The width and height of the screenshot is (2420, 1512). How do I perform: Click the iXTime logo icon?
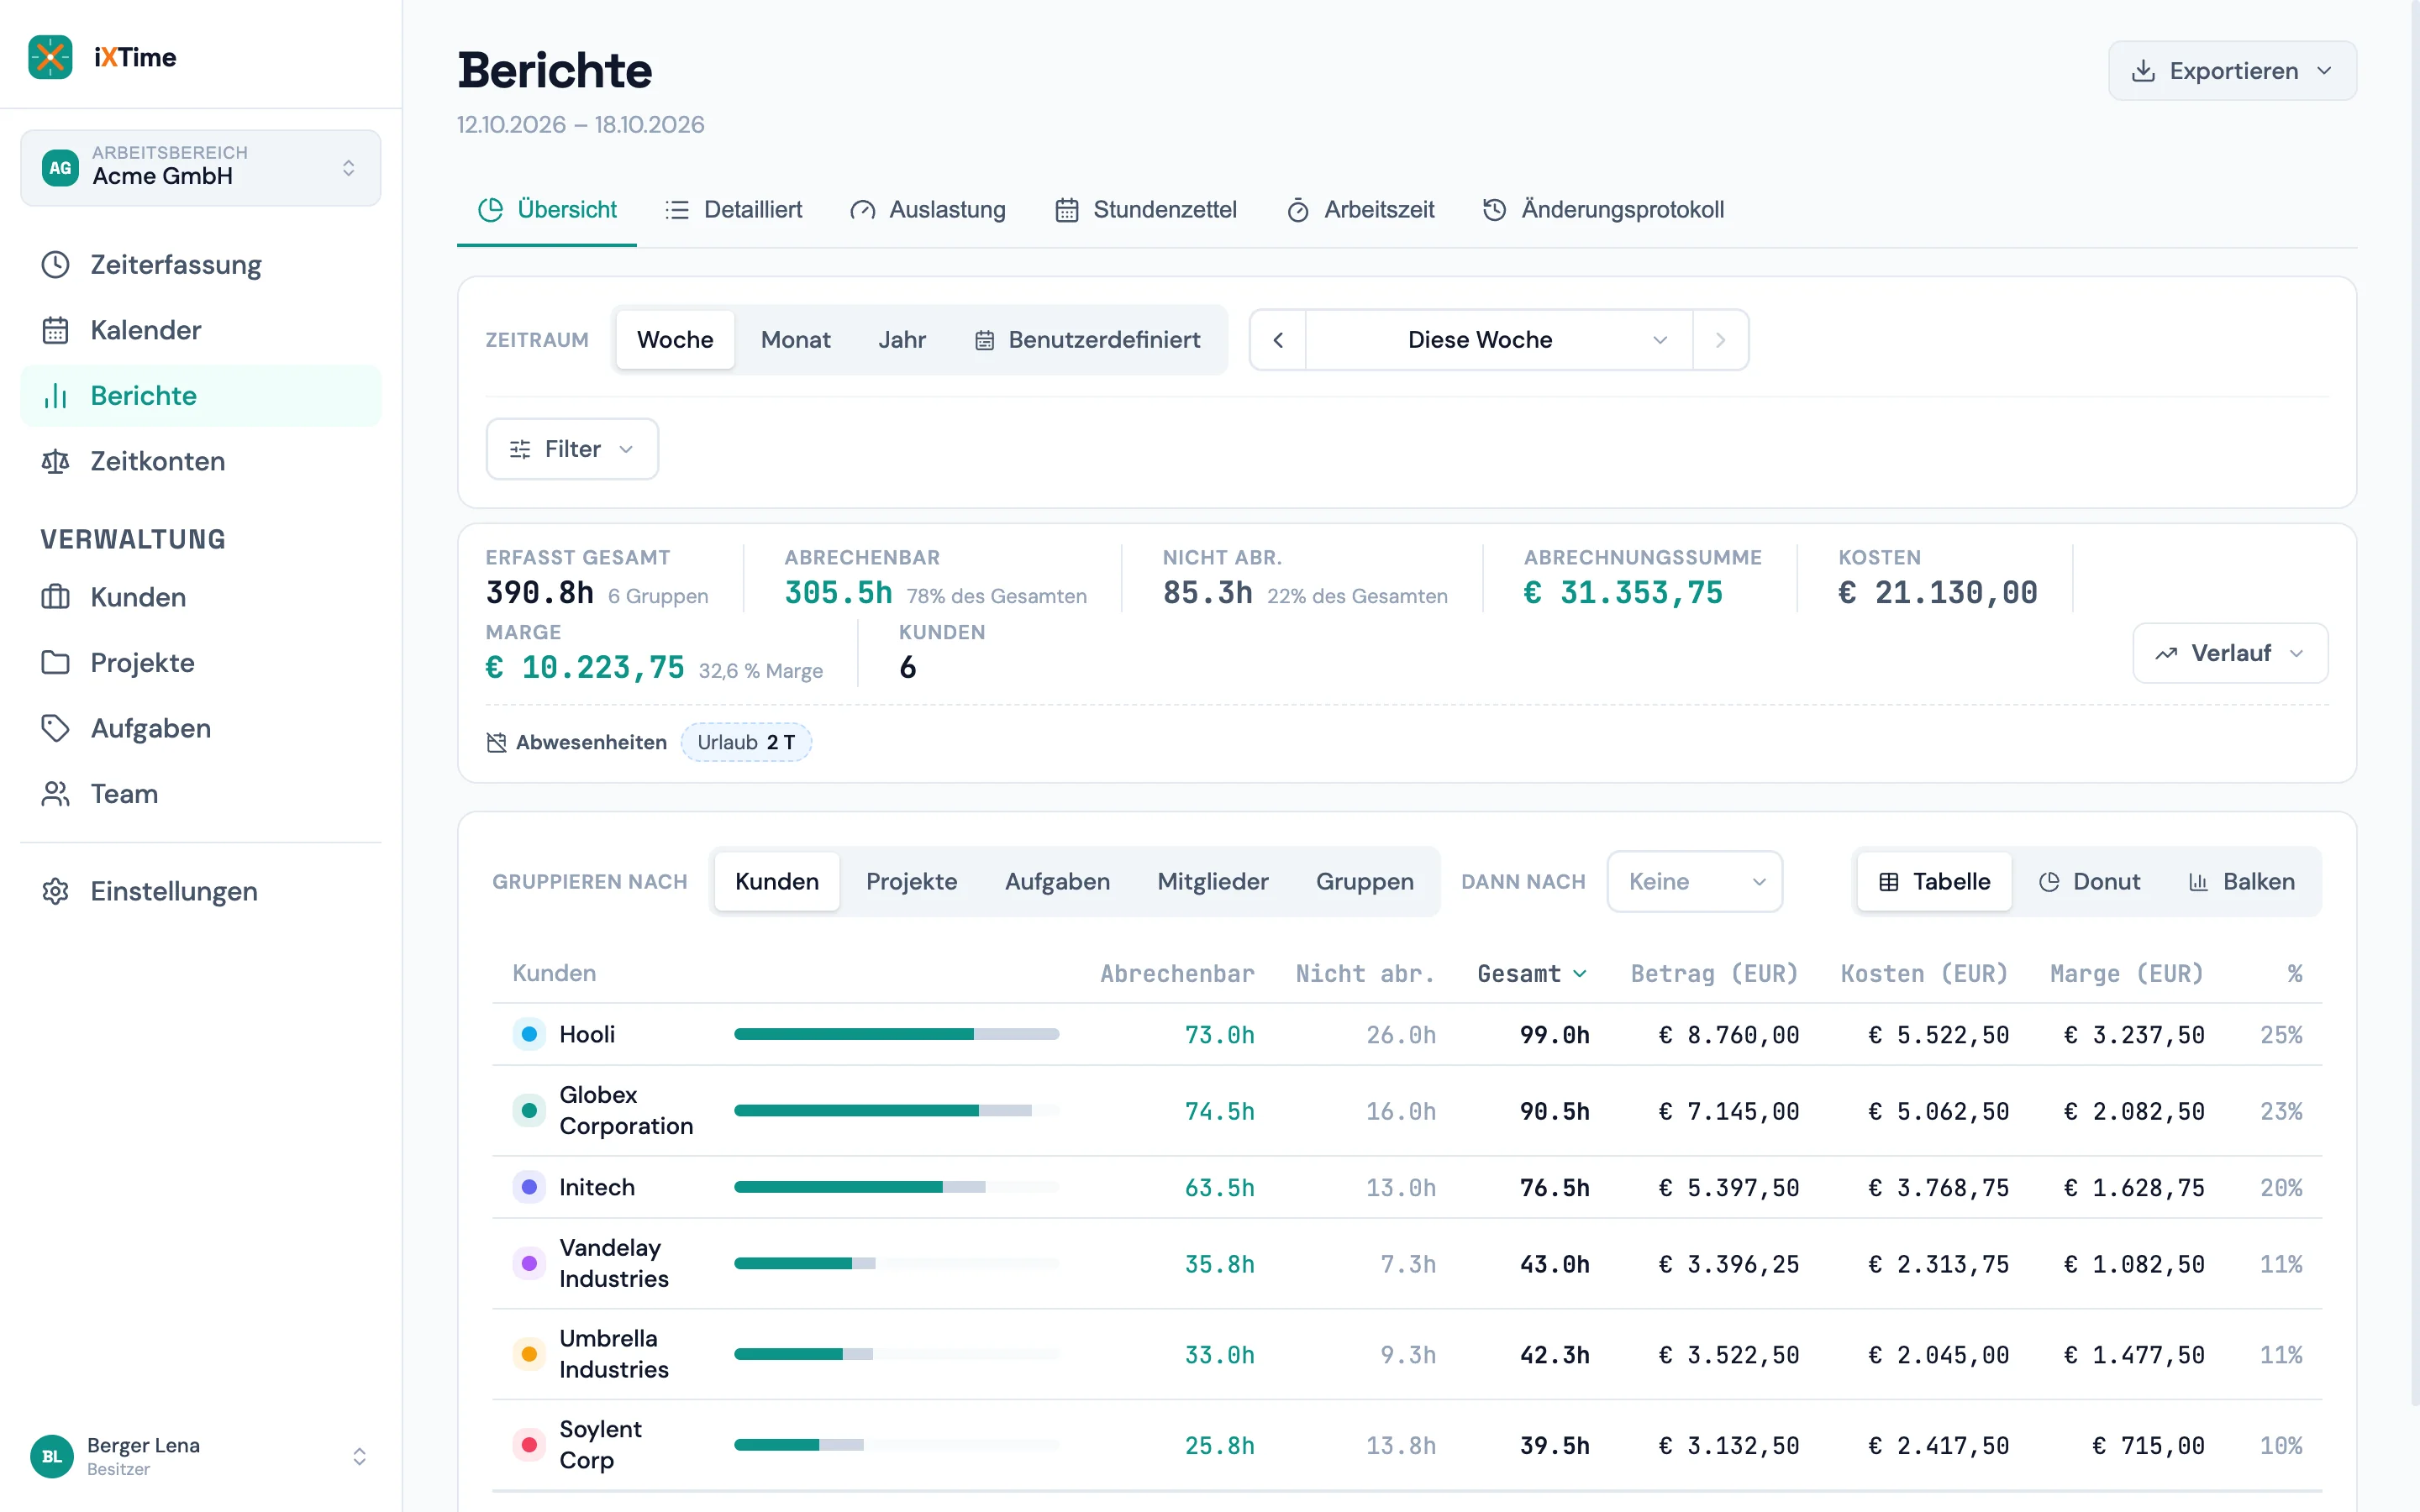click(50, 57)
